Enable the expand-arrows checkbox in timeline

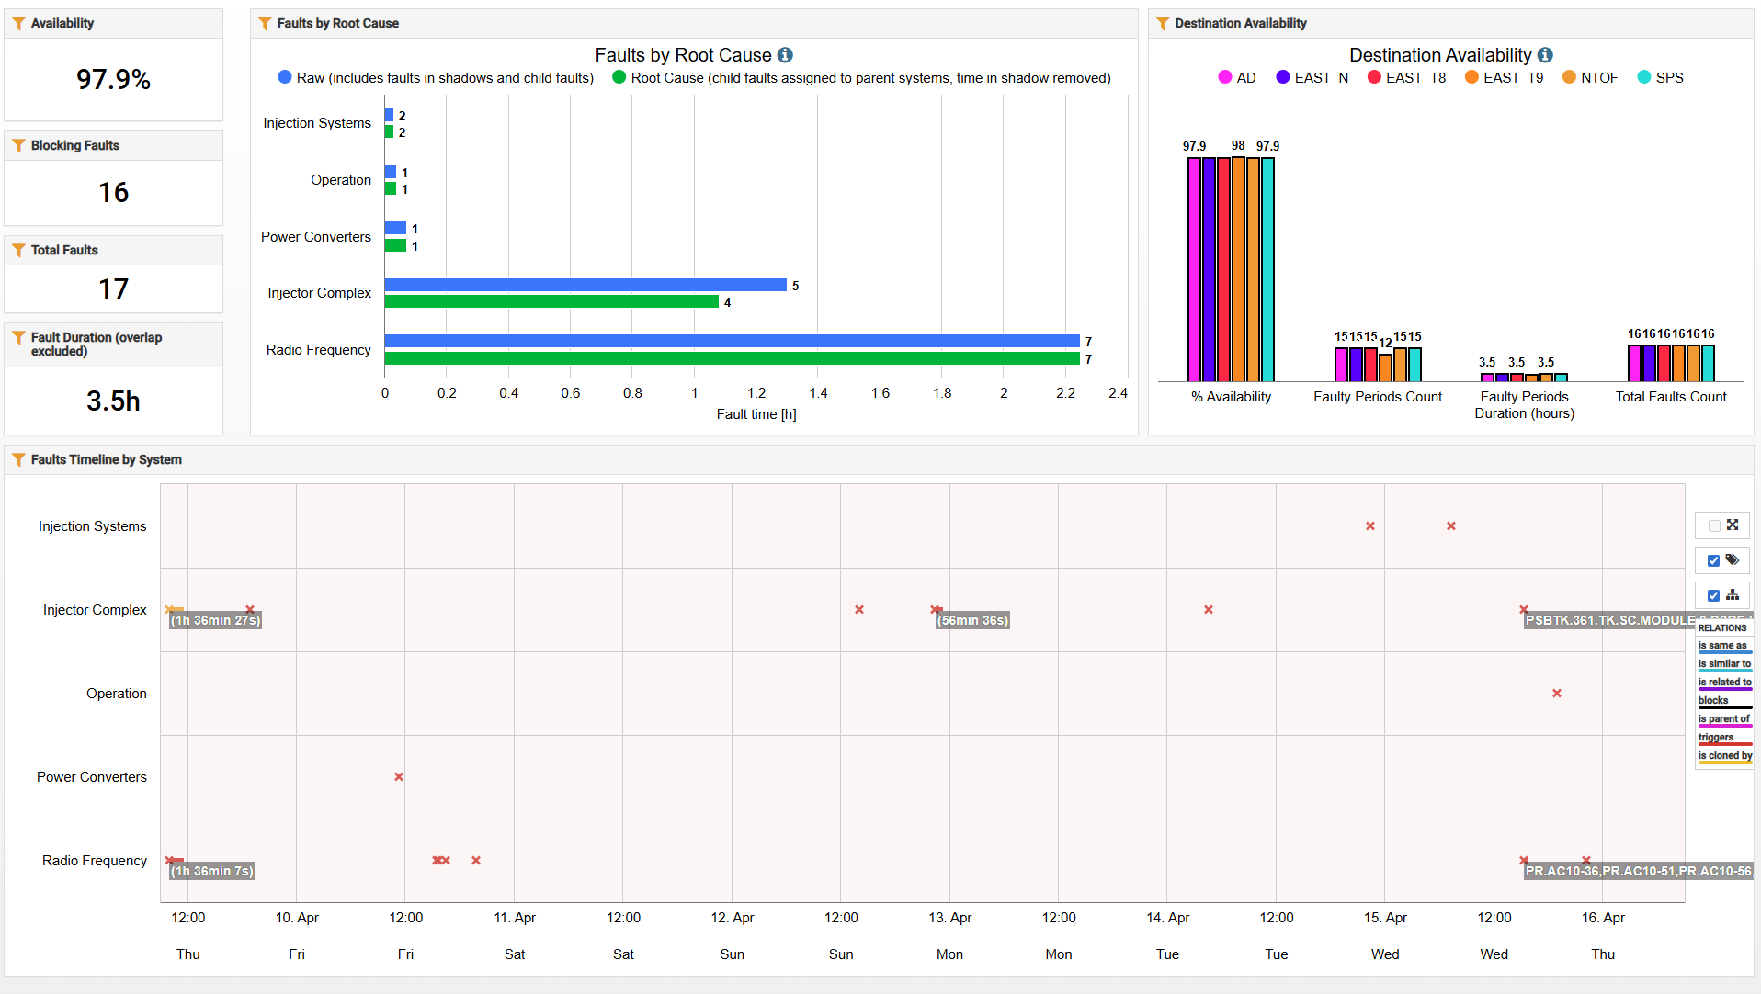1713,526
